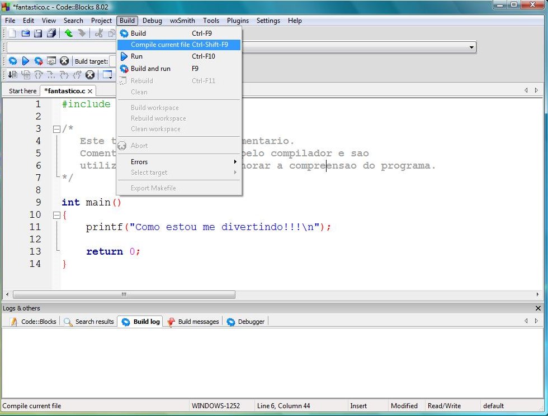This screenshot has height=416, width=548.
Task: Click the Build gear icon in the compiler toolbar
Action: [13, 61]
